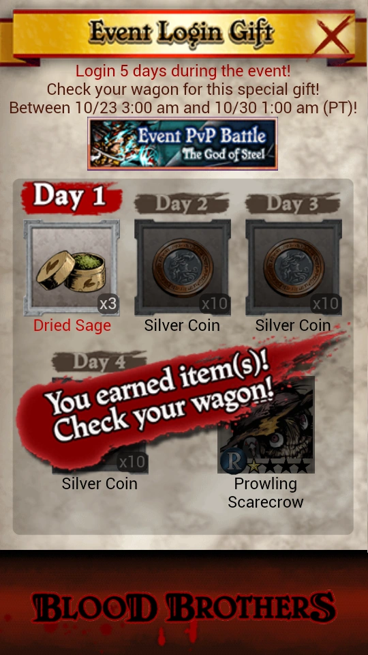Image resolution: width=368 pixels, height=655 pixels.
Task: Click the Prowling Scarecrow name text
Action: click(266, 493)
